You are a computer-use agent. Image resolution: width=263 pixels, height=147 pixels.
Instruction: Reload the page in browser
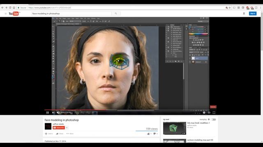click(10, 8)
